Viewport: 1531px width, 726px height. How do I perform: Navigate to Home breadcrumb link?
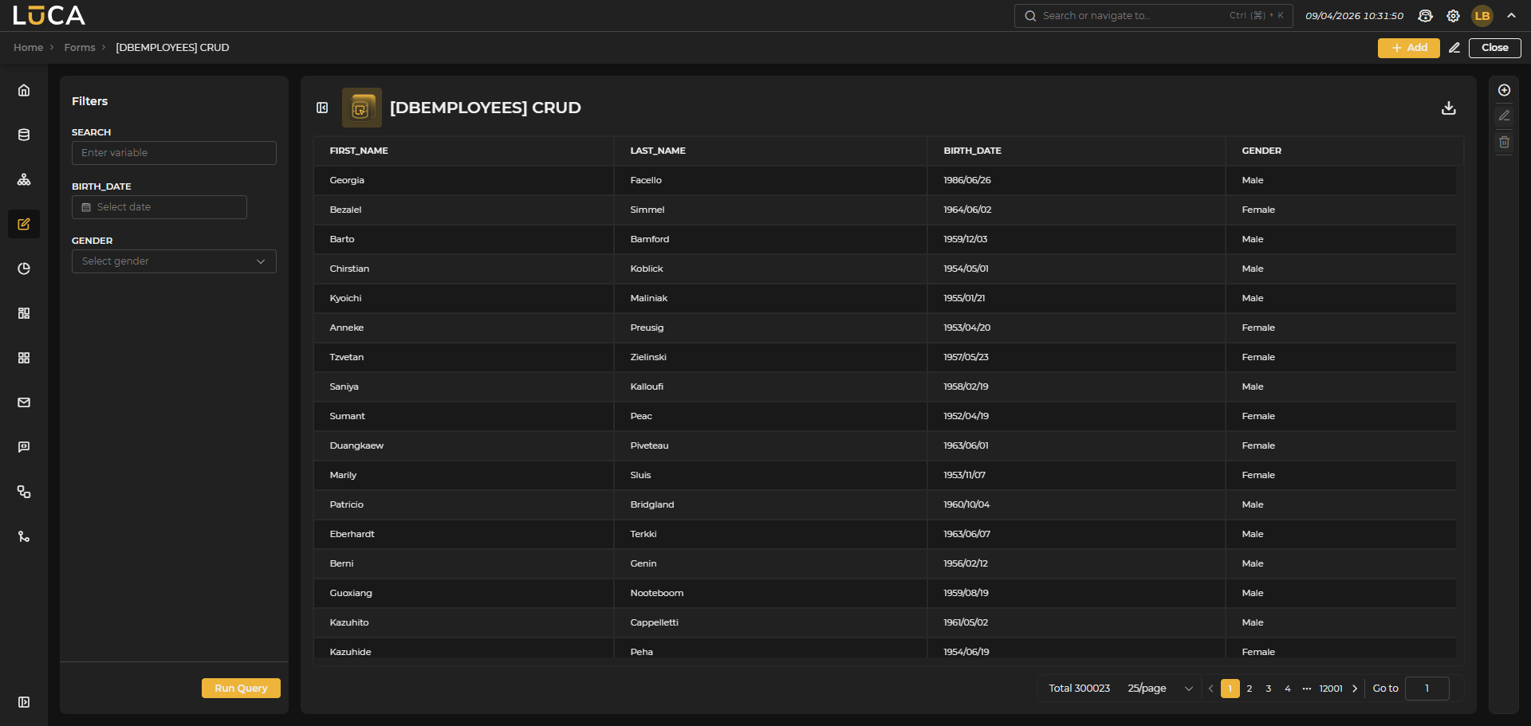(28, 48)
